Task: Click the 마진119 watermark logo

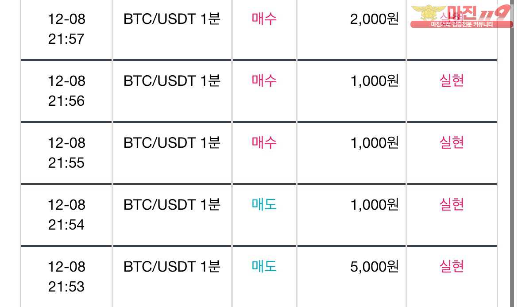Action: [461, 16]
